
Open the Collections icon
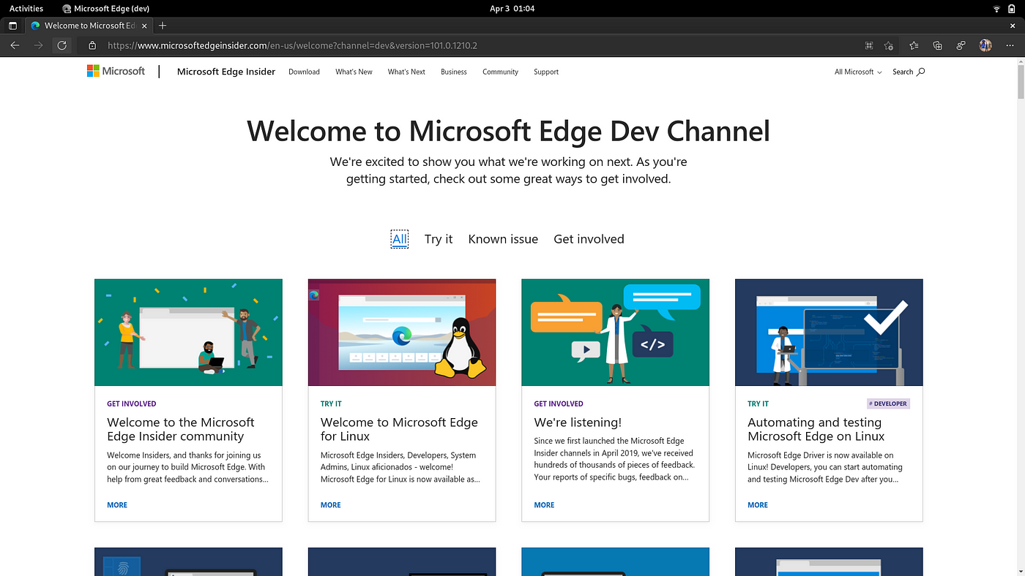coord(937,45)
